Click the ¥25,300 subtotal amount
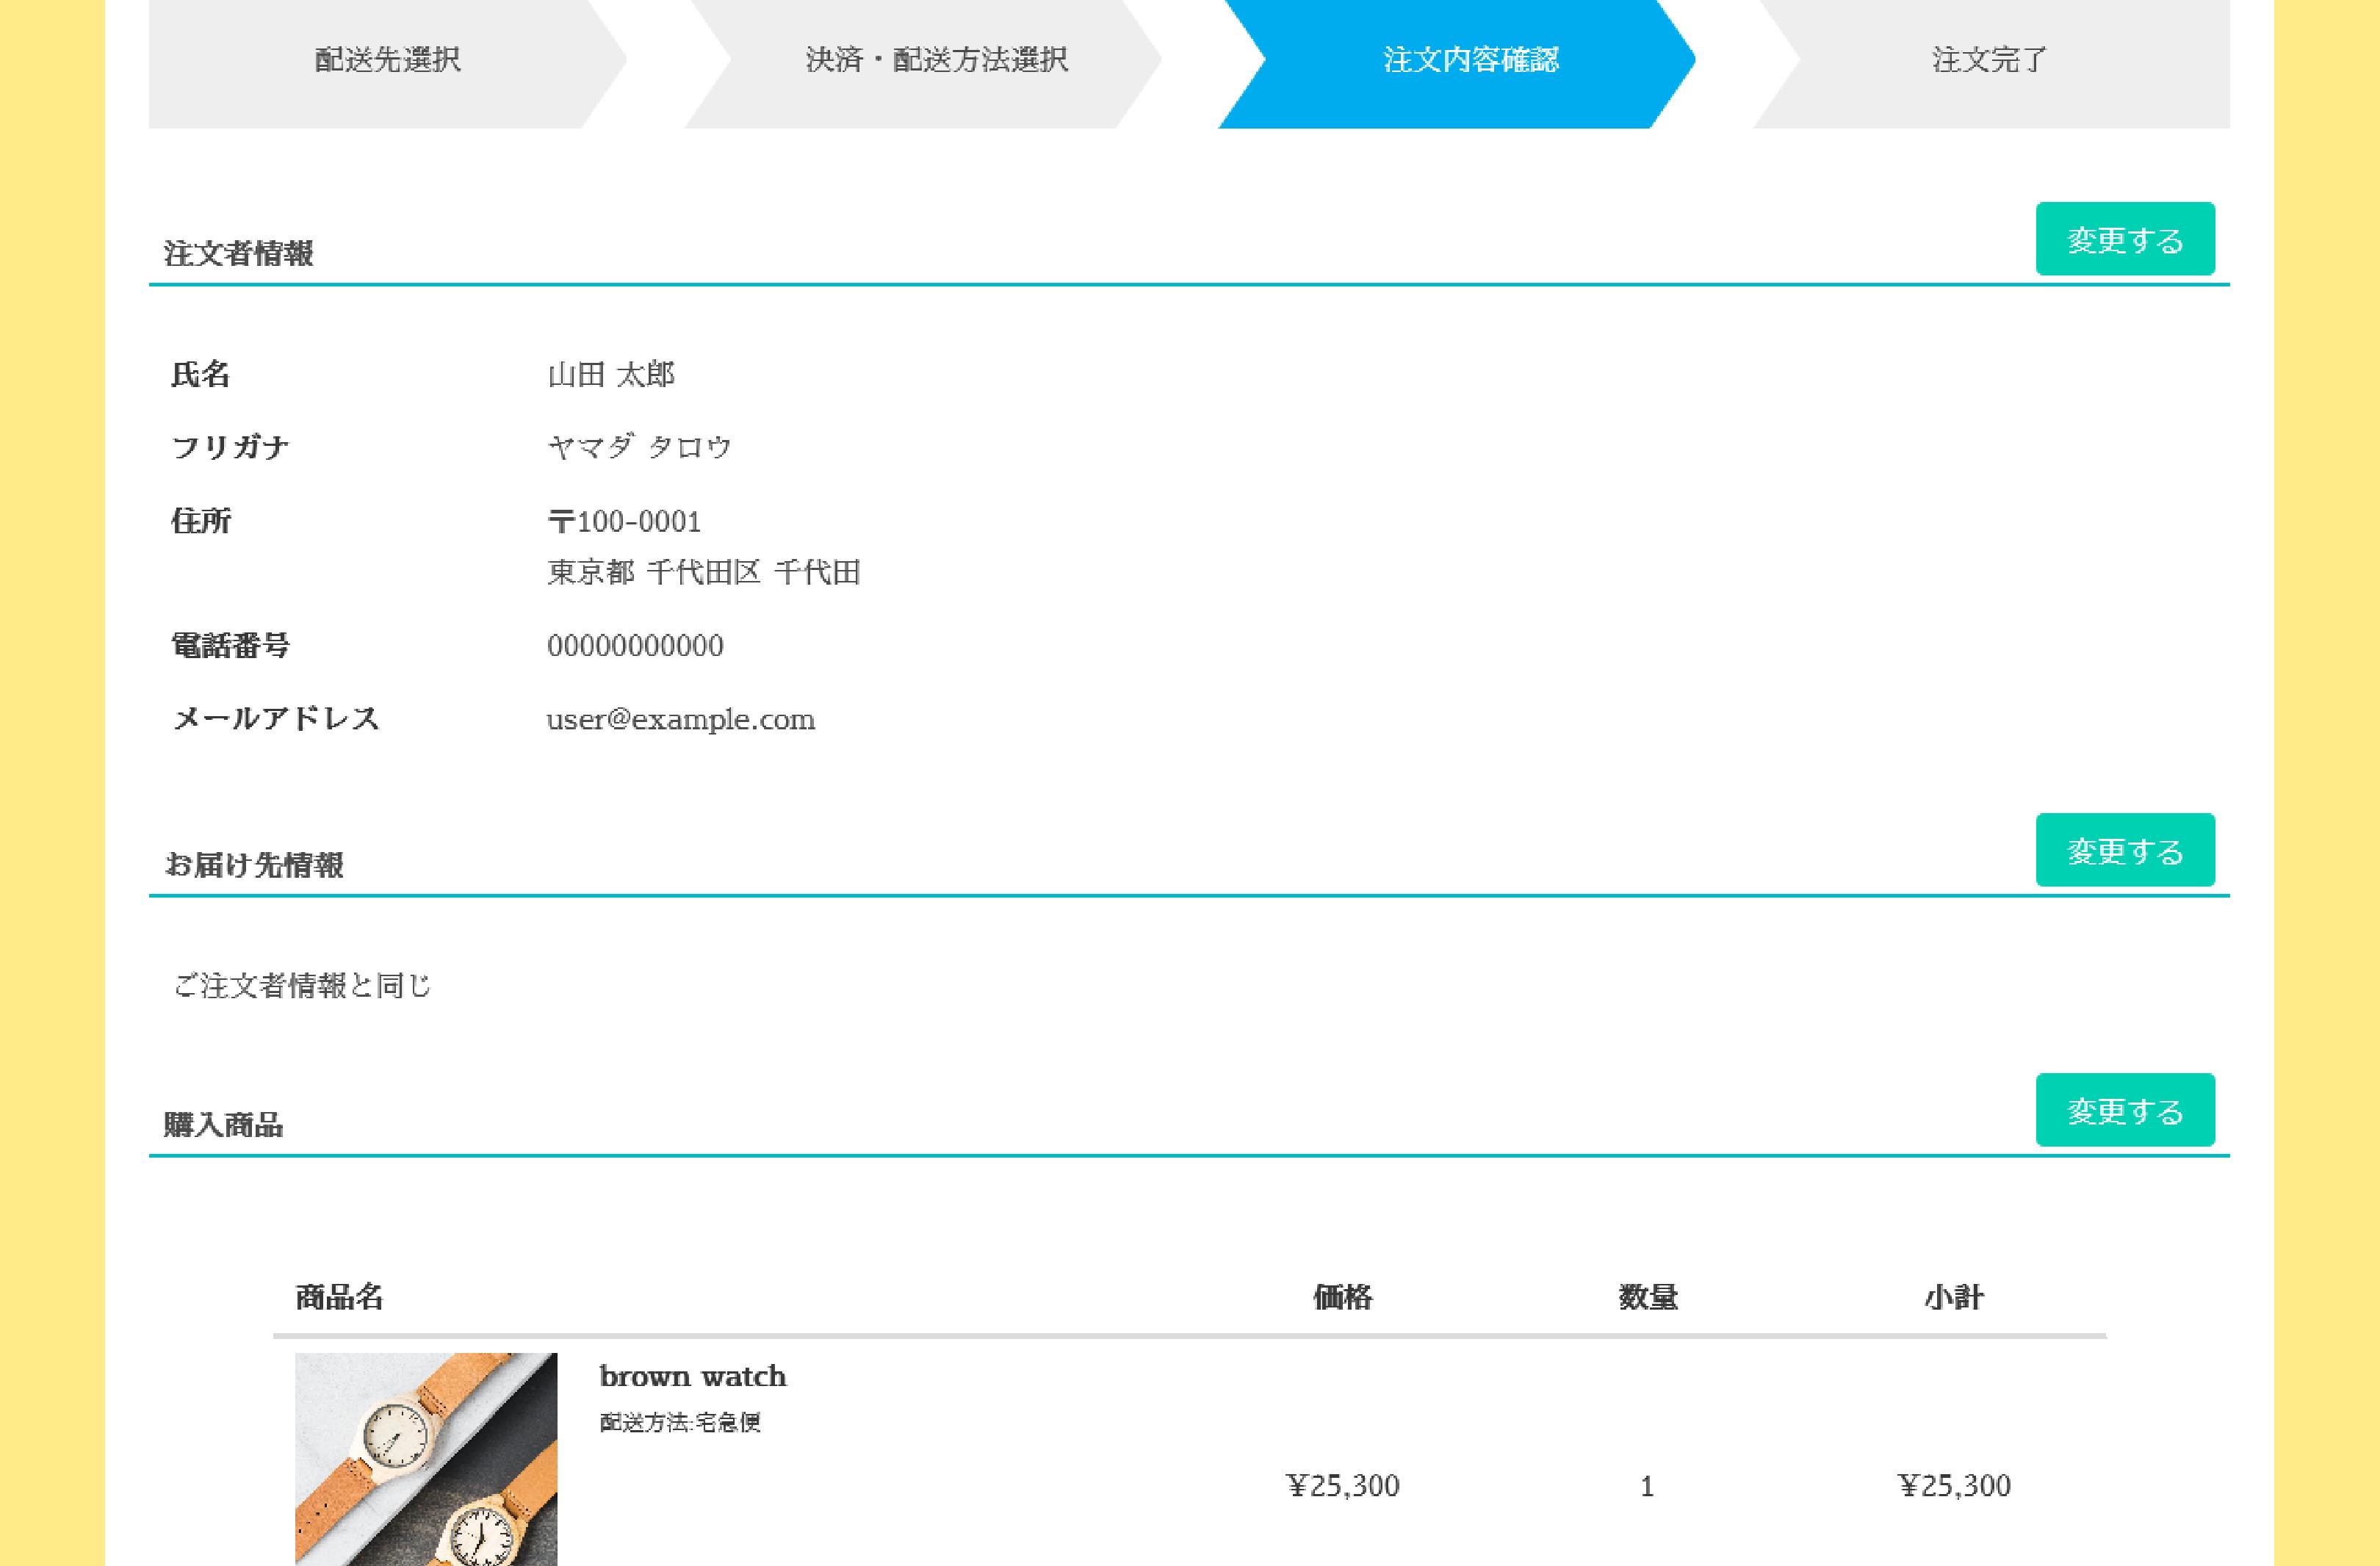 point(1953,1486)
